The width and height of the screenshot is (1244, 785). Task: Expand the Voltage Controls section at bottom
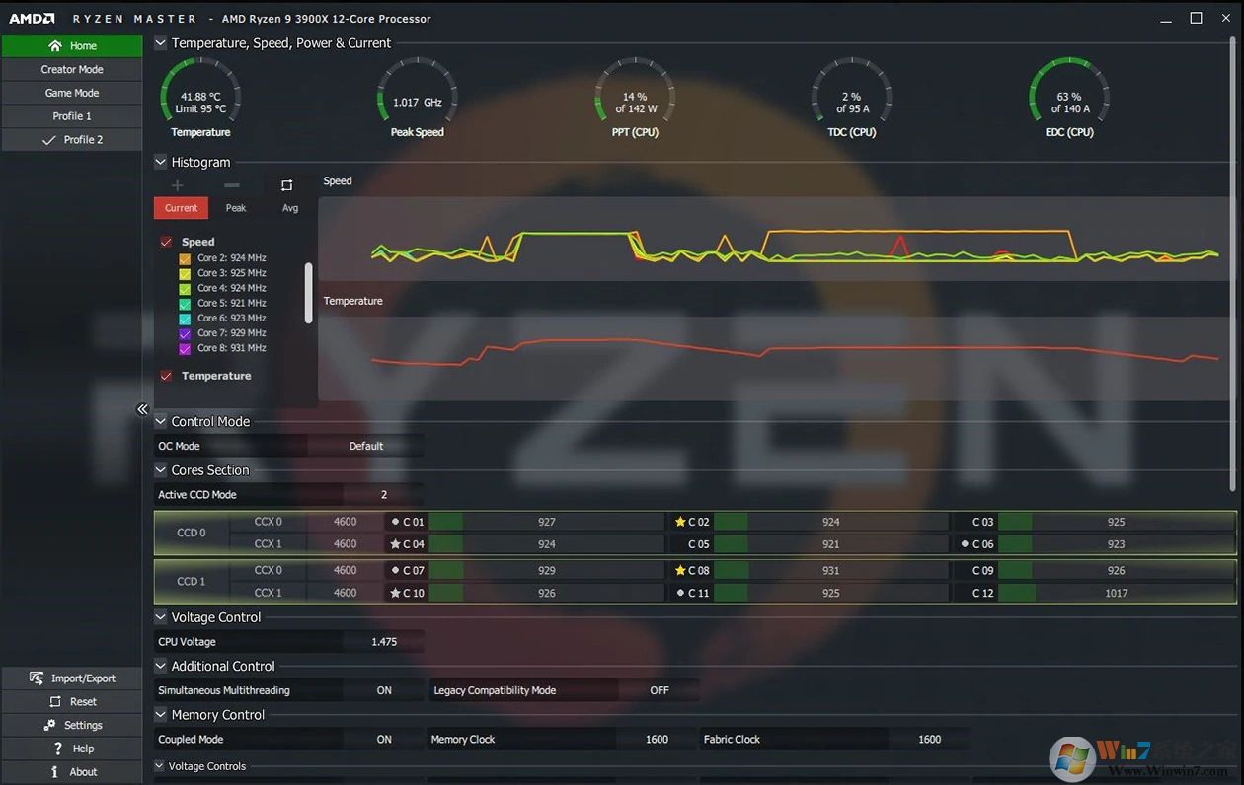[x=159, y=765]
